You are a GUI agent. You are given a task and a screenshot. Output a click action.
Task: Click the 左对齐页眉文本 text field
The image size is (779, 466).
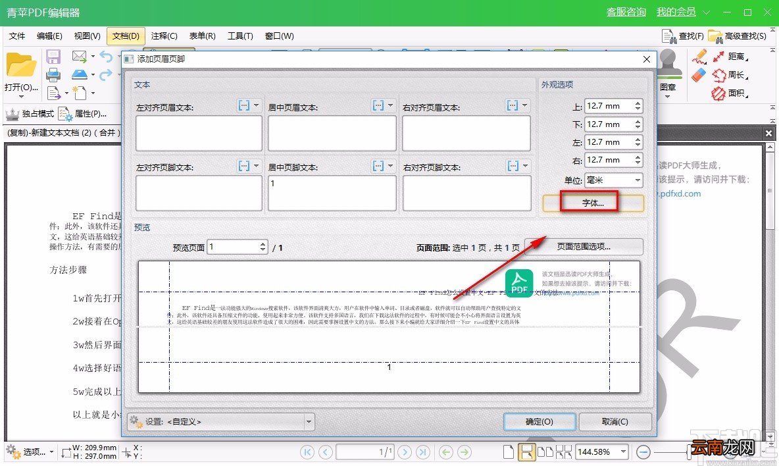[199, 133]
